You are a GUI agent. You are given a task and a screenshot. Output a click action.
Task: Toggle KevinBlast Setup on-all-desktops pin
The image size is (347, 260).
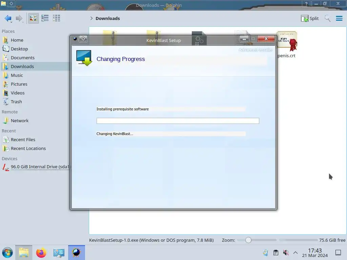tap(83, 39)
